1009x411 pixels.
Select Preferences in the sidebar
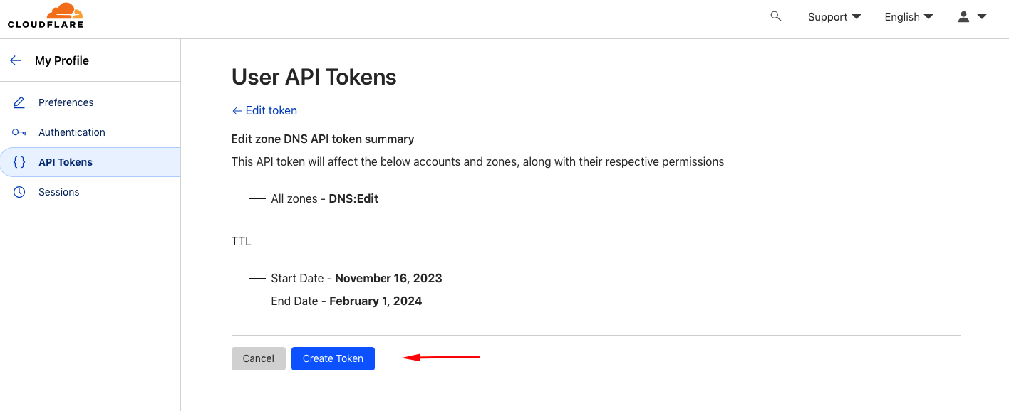[66, 102]
